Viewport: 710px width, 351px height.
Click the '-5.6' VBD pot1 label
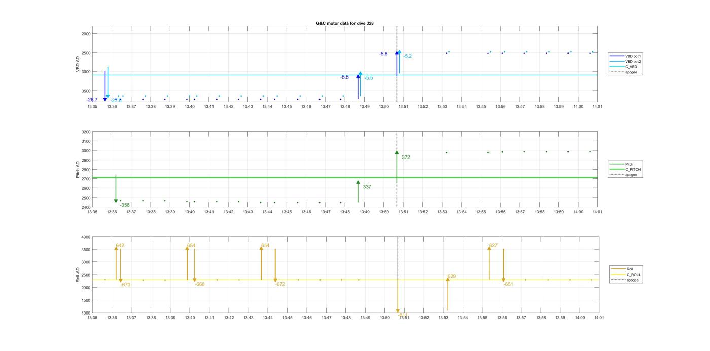[383, 54]
